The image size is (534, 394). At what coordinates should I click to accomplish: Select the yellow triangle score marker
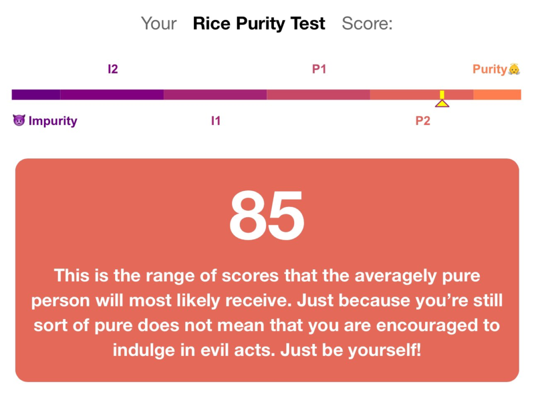[x=442, y=103]
